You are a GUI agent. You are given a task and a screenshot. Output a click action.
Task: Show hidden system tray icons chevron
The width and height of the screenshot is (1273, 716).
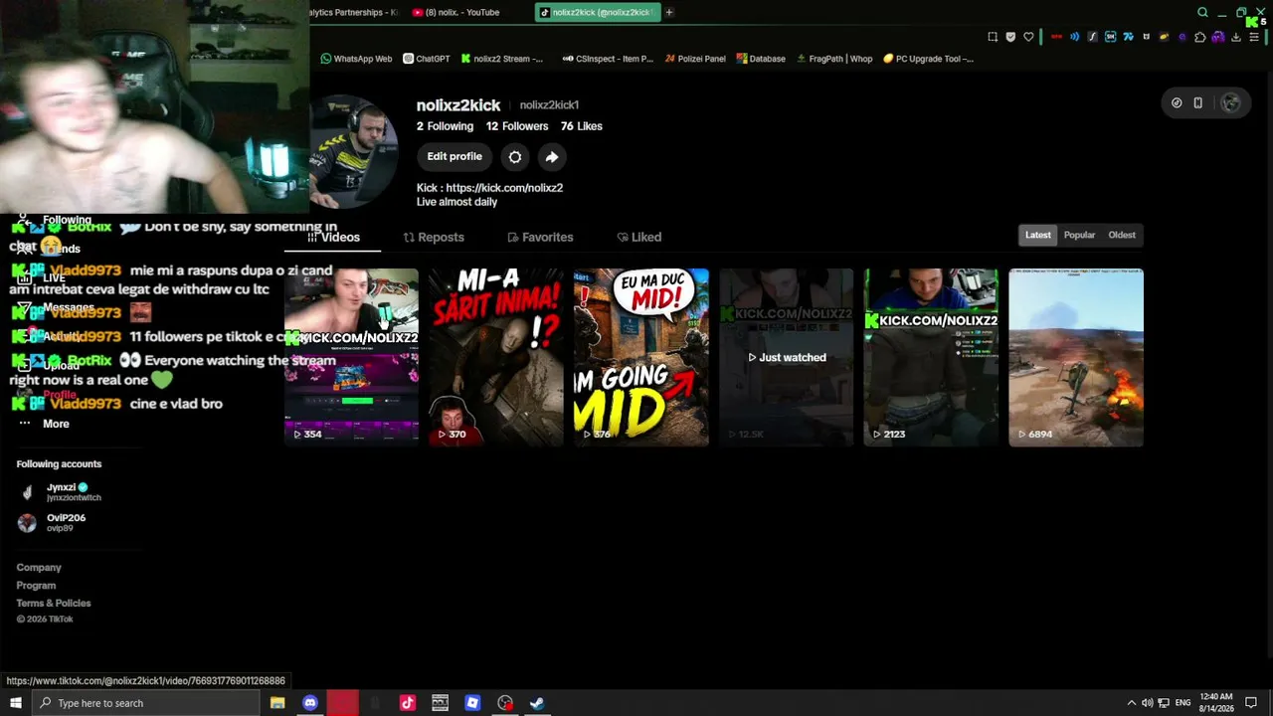(1131, 703)
